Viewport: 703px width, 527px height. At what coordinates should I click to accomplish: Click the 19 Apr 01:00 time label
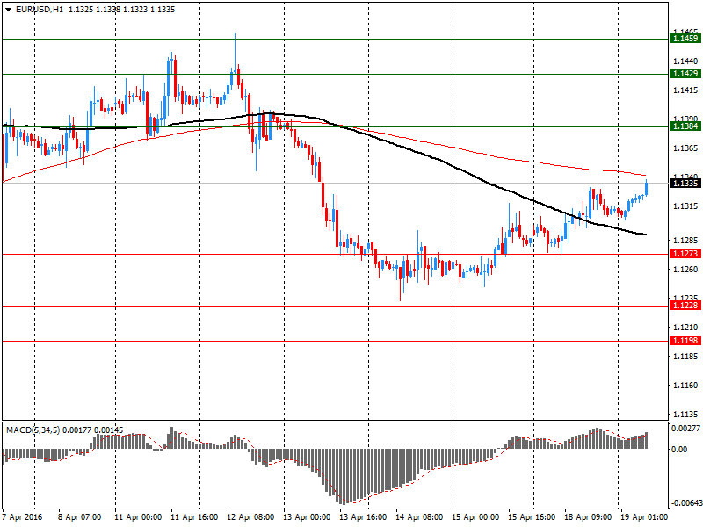tap(644, 517)
